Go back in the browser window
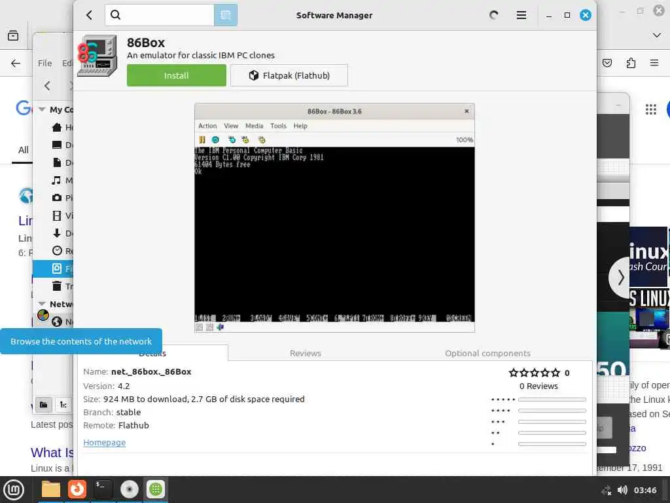The image size is (670, 503). tap(16, 64)
